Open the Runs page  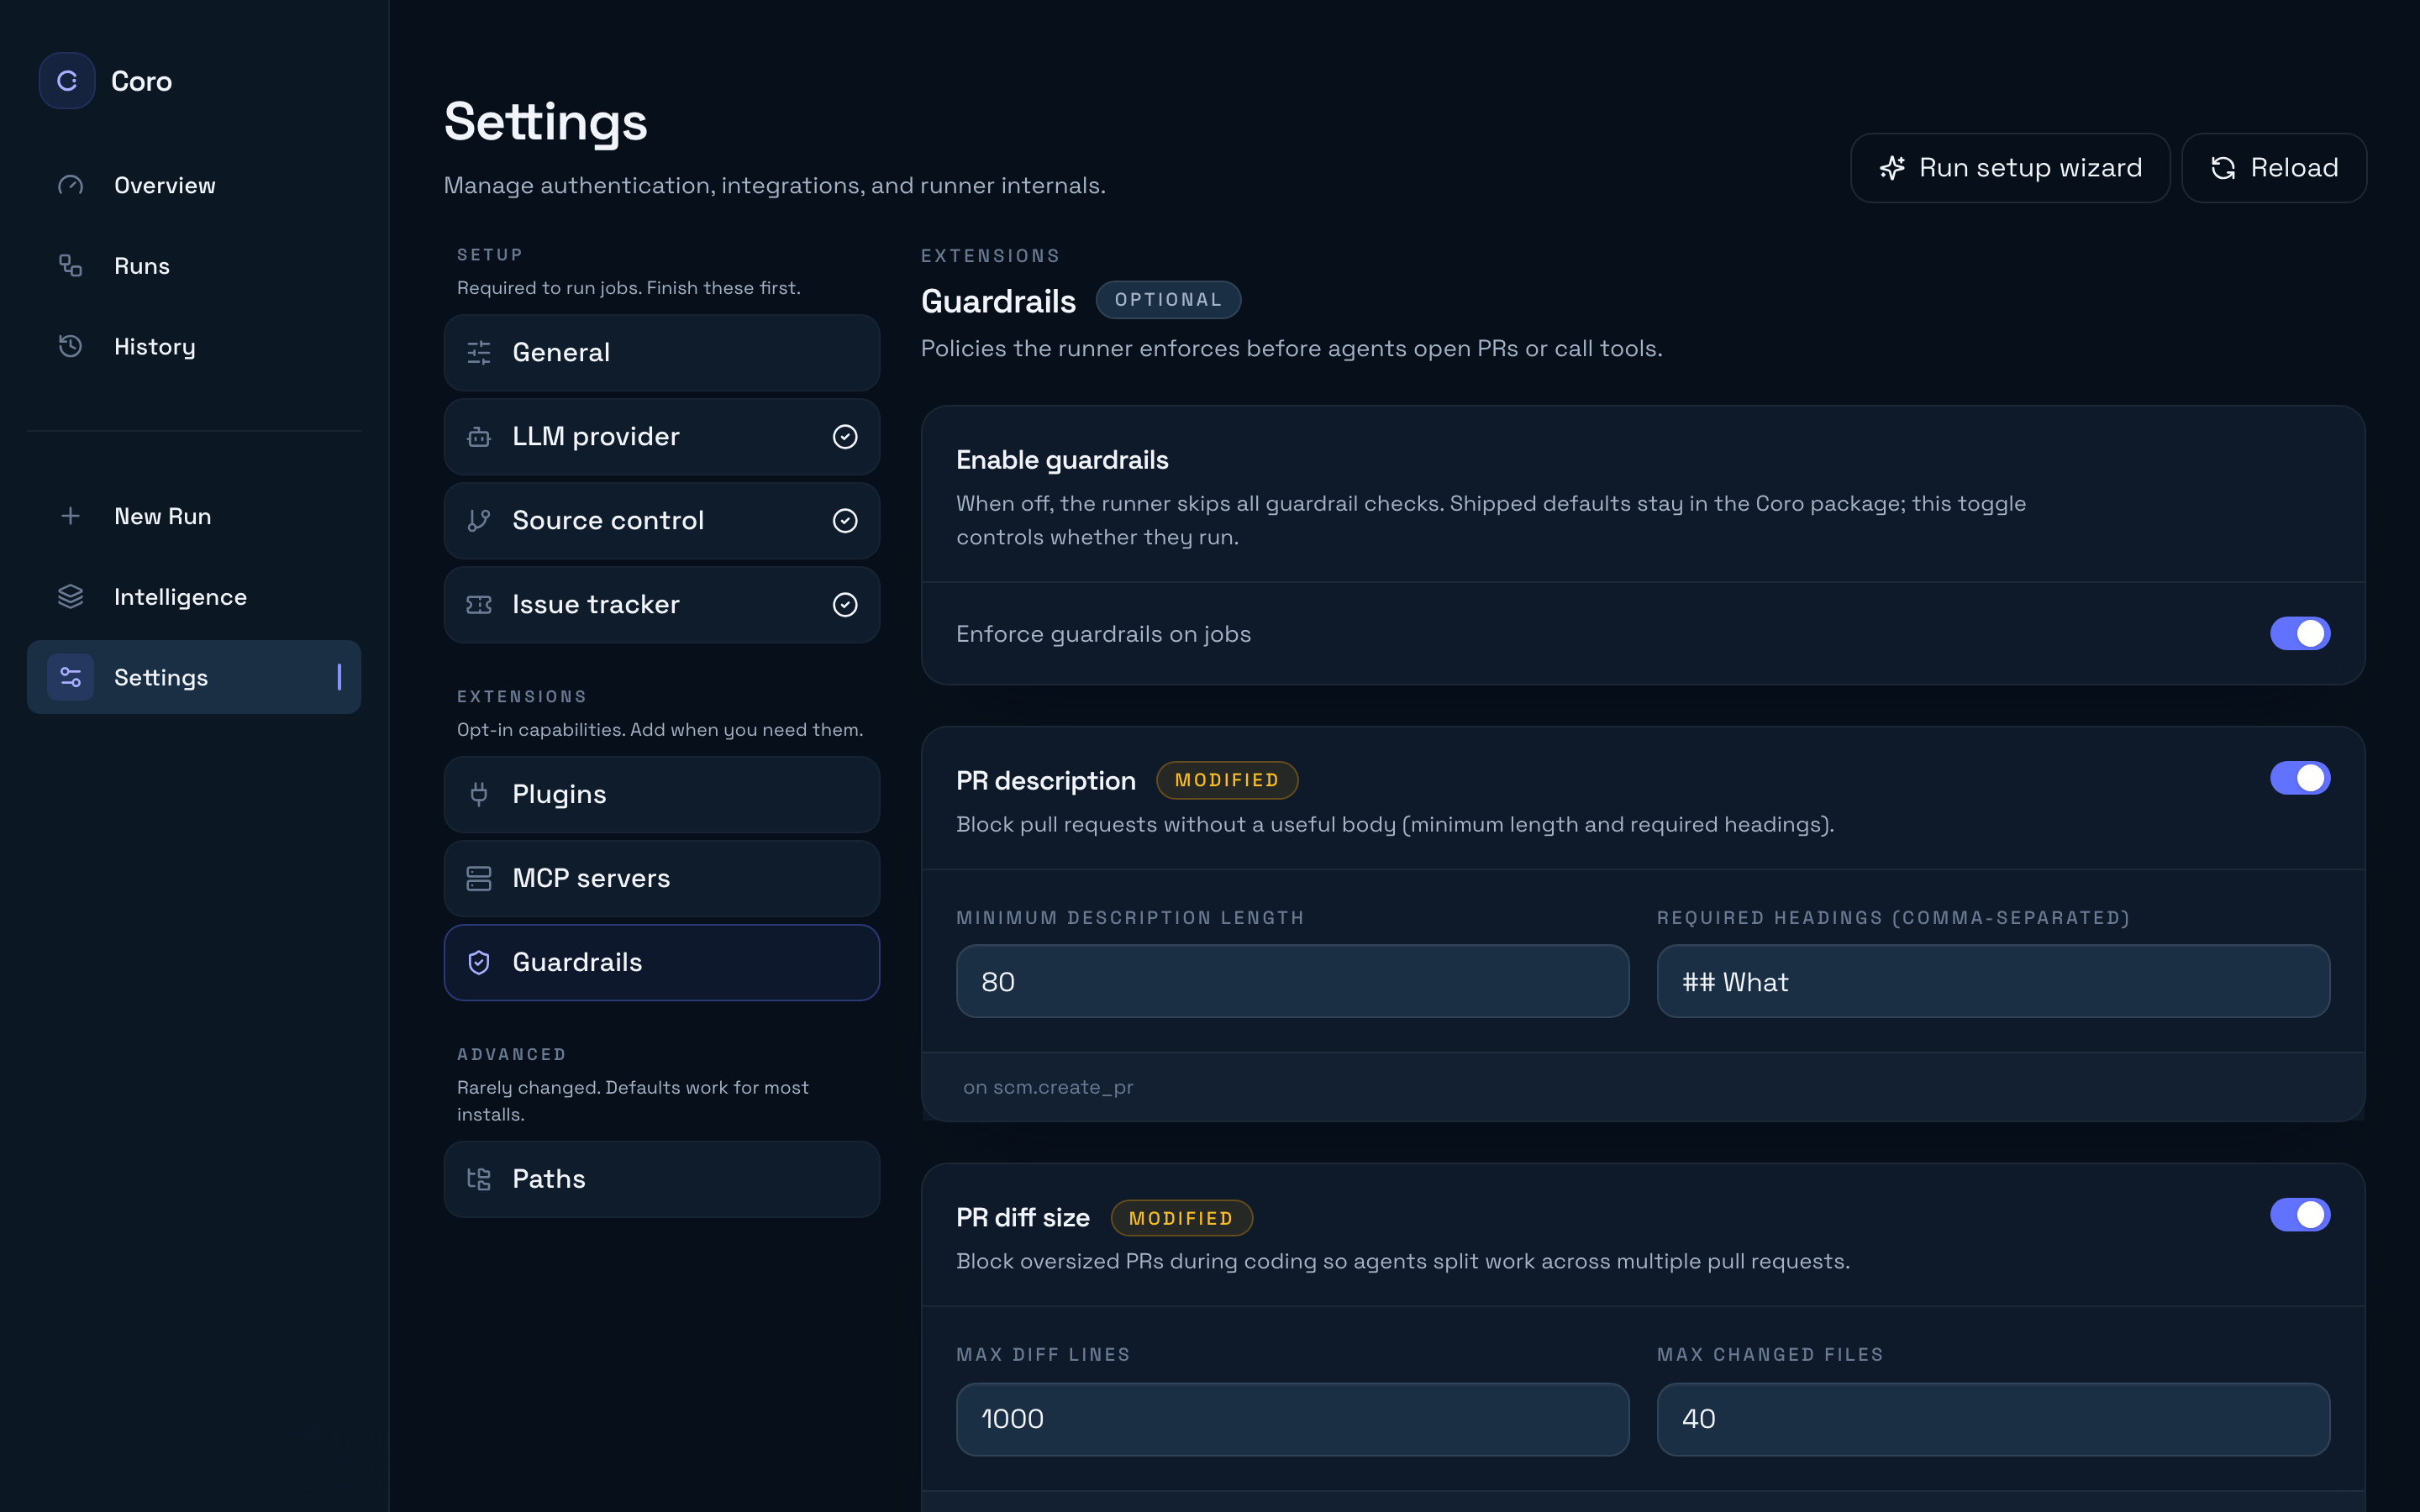(x=194, y=266)
